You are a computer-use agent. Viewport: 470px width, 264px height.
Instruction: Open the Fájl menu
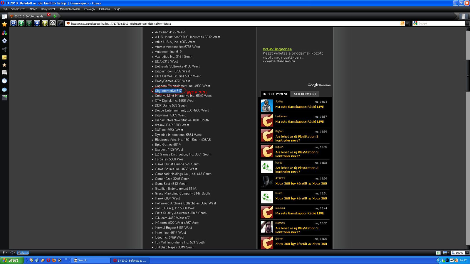coord(5,9)
